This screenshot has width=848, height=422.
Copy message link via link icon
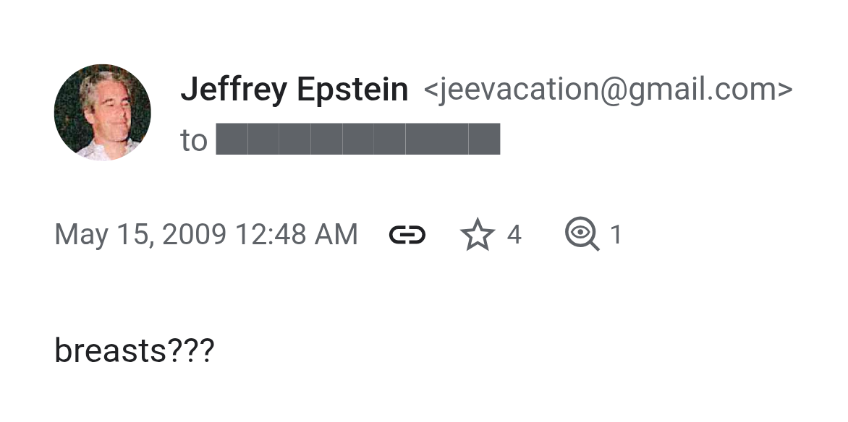point(407,235)
